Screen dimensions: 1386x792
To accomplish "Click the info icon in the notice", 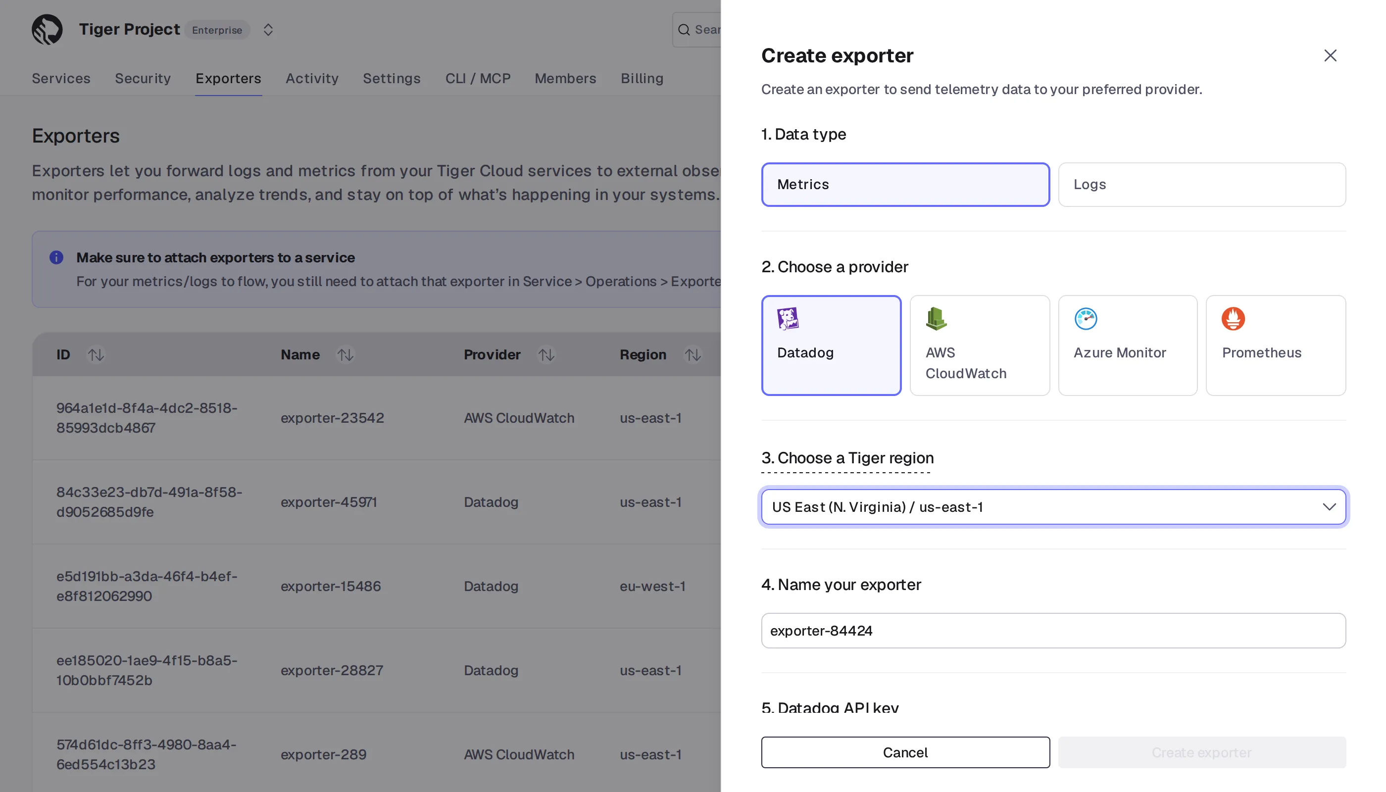I will pyautogui.click(x=56, y=257).
